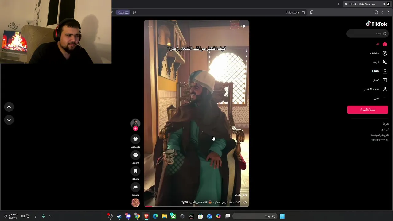Click the TikTok search field
Image resolution: width=393 pixels, height=221 pixels.
coord(368,33)
